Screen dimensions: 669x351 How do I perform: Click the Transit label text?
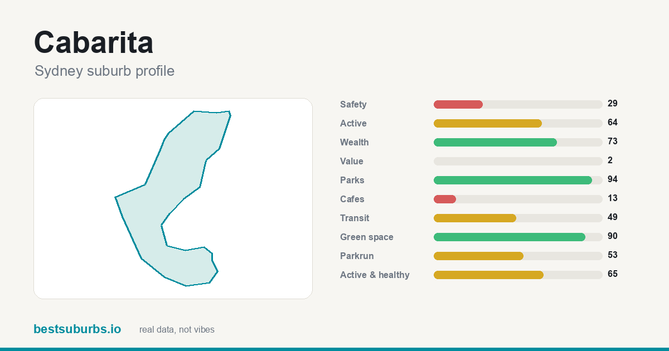355,218
